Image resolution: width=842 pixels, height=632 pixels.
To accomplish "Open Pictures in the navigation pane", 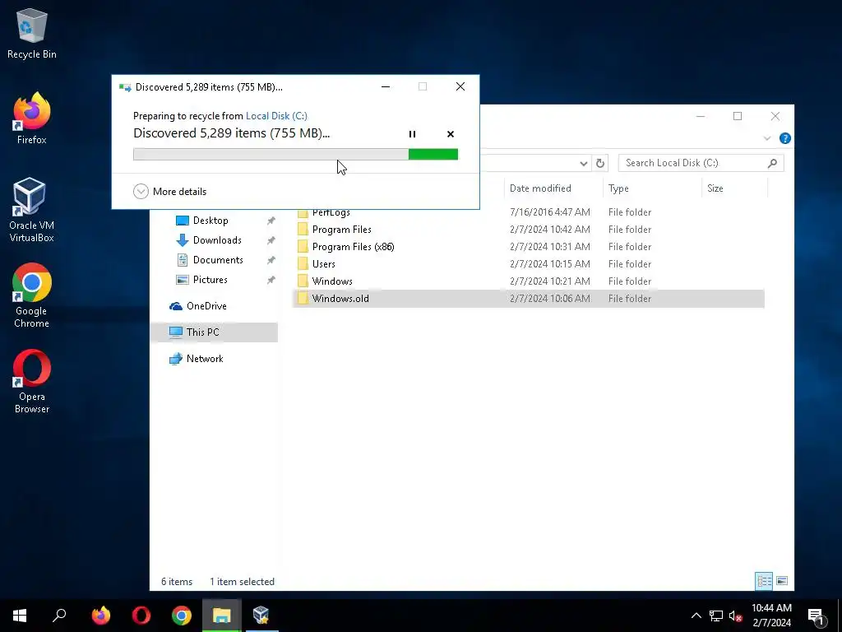I will [x=210, y=280].
